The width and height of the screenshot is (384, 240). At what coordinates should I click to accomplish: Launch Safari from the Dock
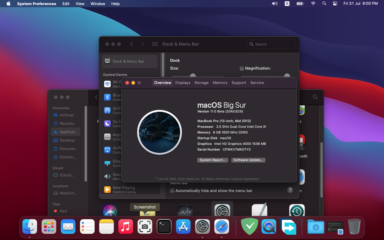[x=222, y=226]
